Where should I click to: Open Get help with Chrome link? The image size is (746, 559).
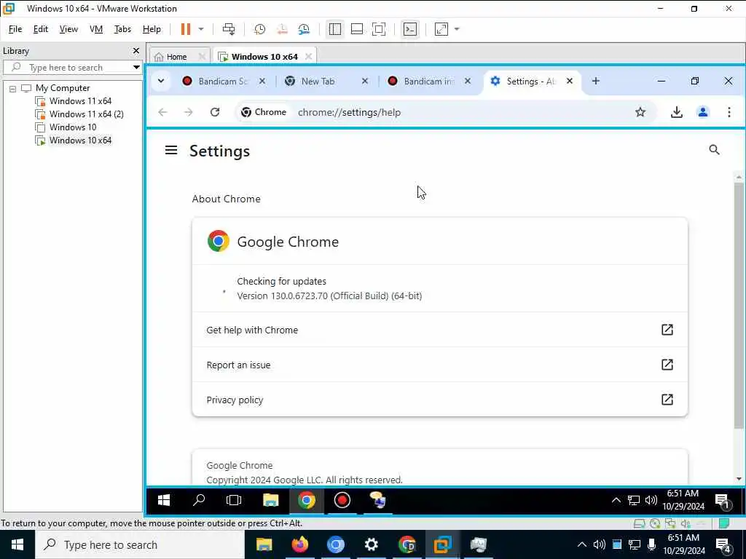(x=439, y=330)
